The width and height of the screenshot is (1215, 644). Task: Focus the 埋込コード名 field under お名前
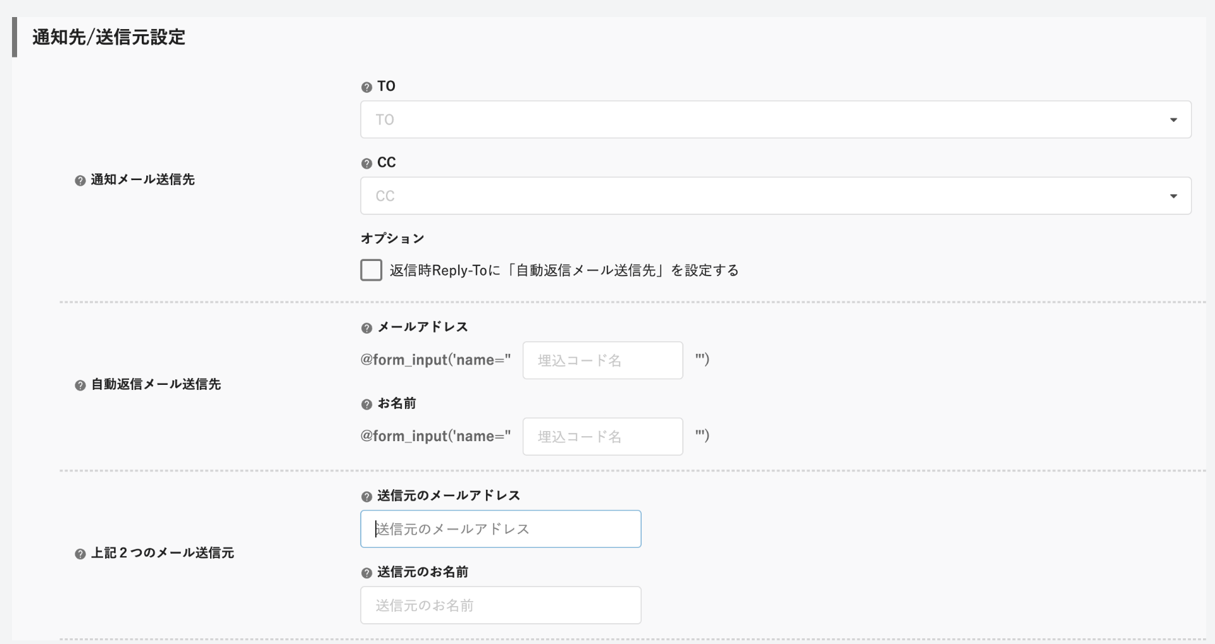pyautogui.click(x=602, y=437)
